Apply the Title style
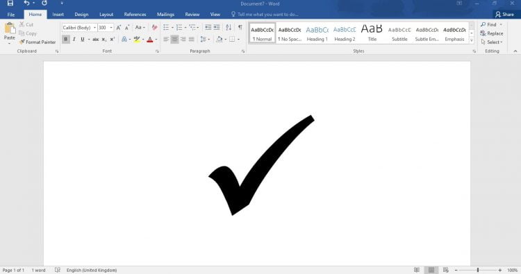 (x=372, y=33)
